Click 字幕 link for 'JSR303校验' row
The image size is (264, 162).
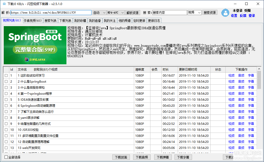click(251, 130)
